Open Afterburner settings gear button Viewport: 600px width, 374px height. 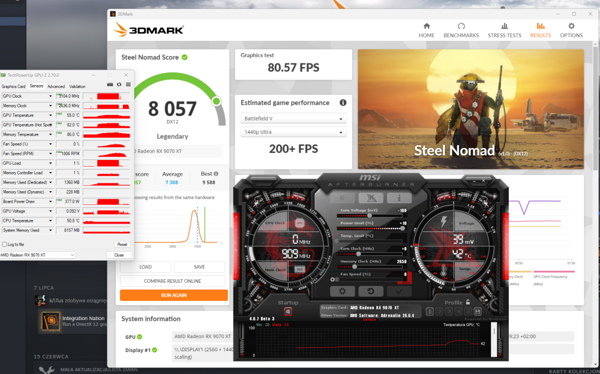tap(342, 291)
